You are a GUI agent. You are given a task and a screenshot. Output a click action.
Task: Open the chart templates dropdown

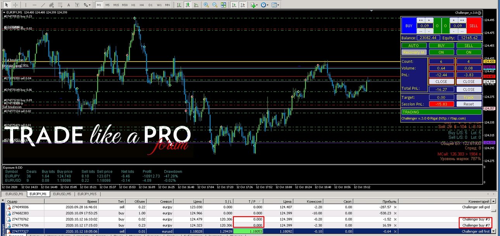click(x=276, y=5)
